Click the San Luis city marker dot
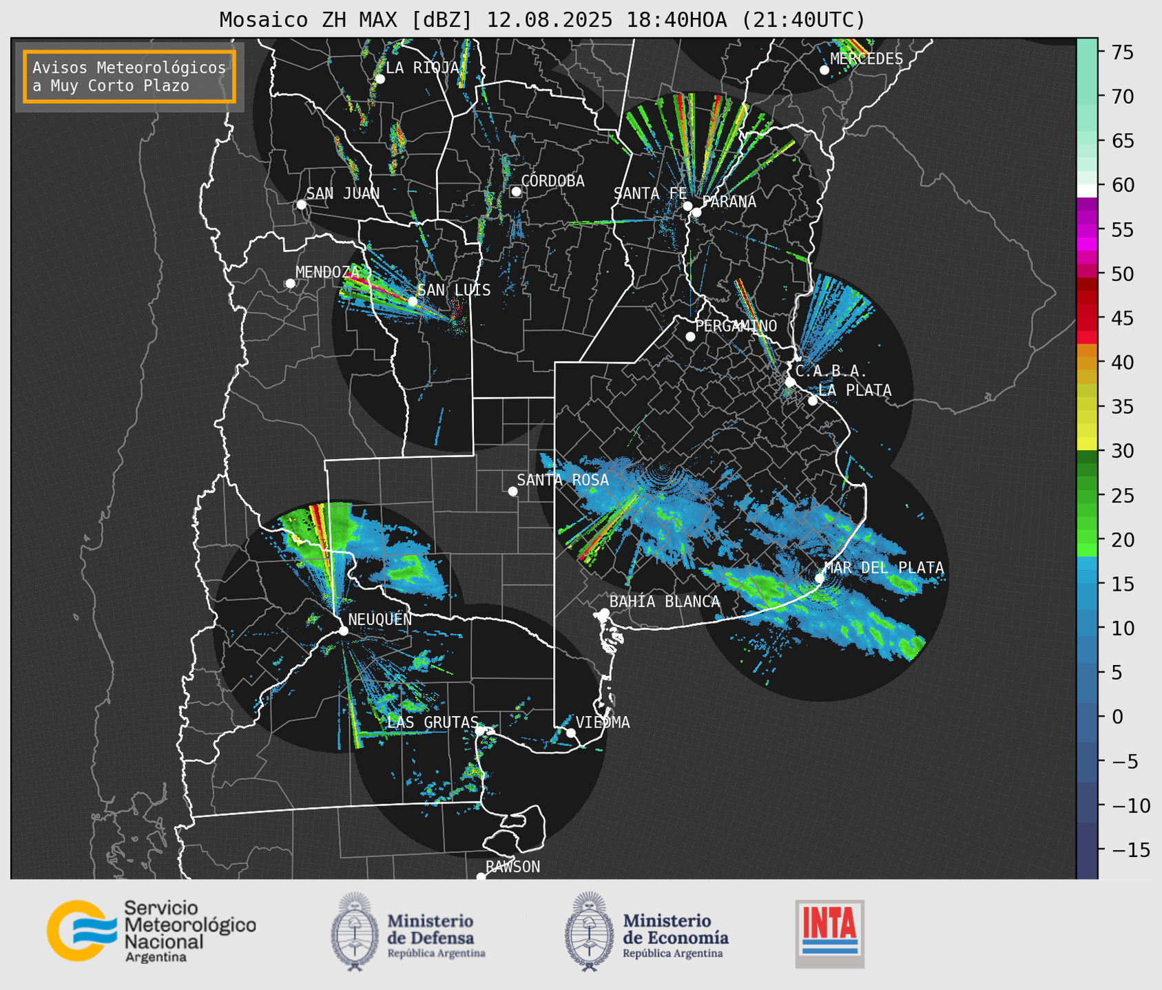Screen dimensions: 1162x990 pos(413,302)
